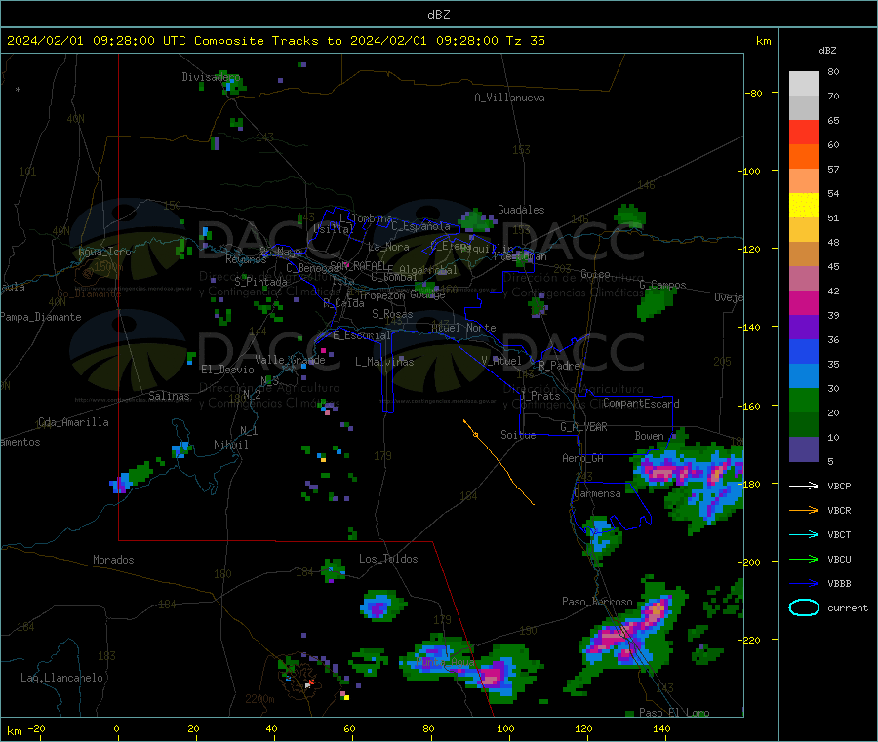This screenshot has height=742, width=878.
Task: Click the 'Pampa_Diamante' map label
Action: pos(41,317)
